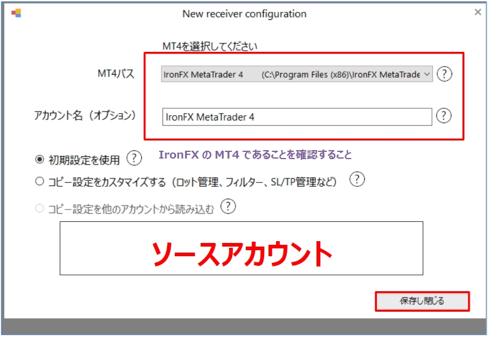The image size is (489, 337).
Task: Click the アカウント名 text input field
Action: click(297, 117)
